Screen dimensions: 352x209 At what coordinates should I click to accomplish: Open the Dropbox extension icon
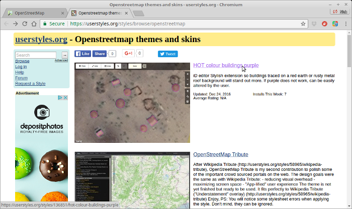(314, 24)
